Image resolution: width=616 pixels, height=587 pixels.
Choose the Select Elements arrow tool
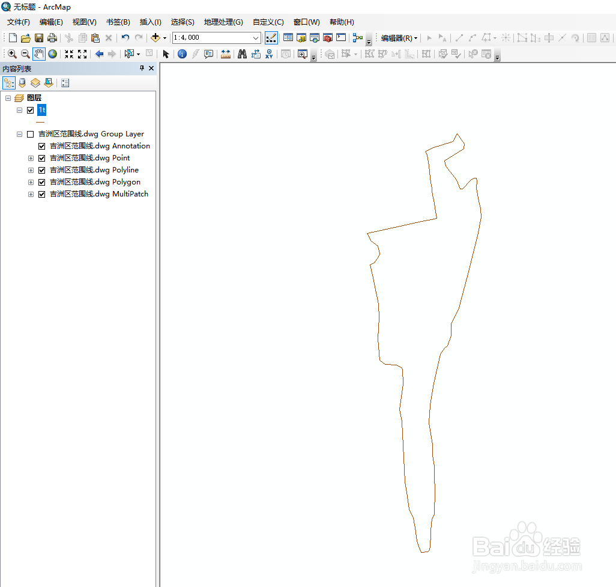(x=166, y=54)
